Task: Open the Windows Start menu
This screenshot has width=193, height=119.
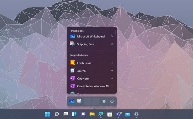Action: pos(48,114)
